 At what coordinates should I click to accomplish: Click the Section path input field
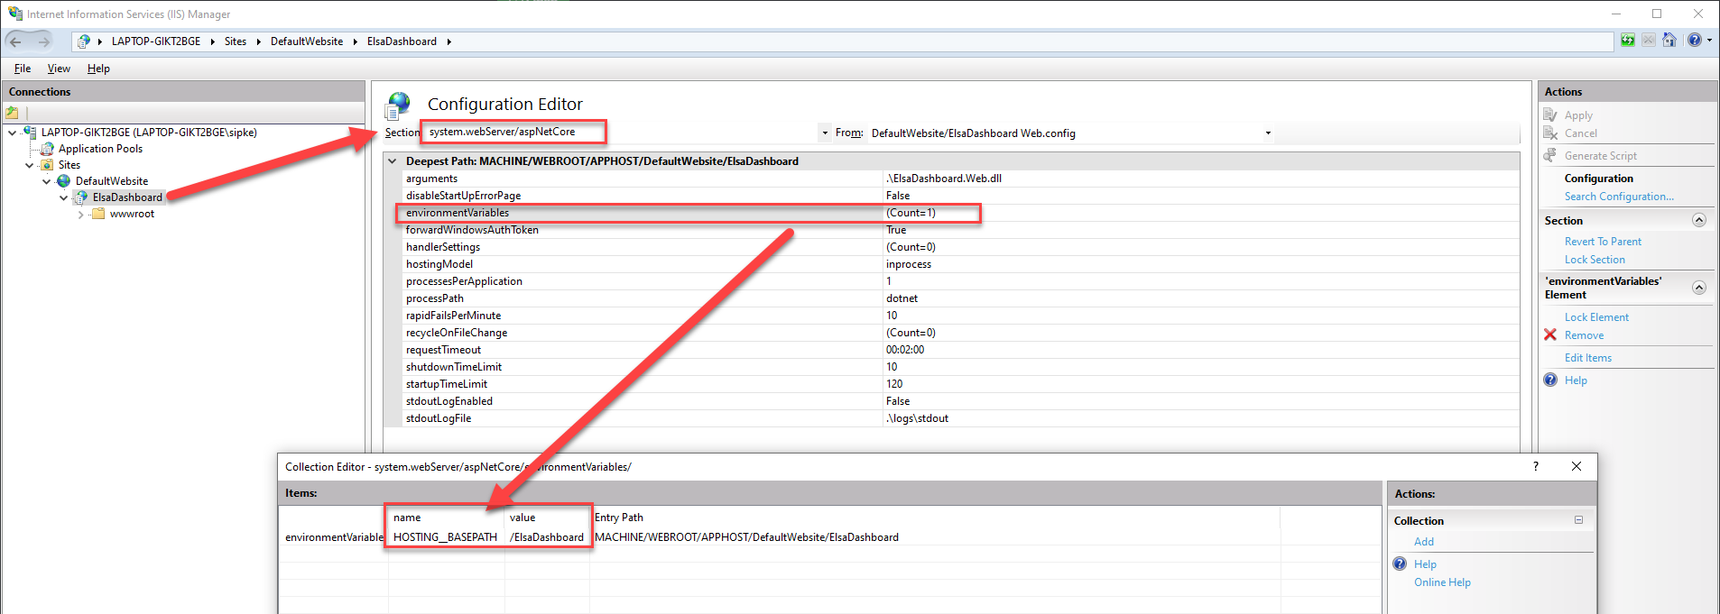tap(621, 133)
